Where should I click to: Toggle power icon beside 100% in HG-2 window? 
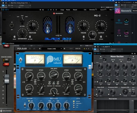[x=3, y=10]
